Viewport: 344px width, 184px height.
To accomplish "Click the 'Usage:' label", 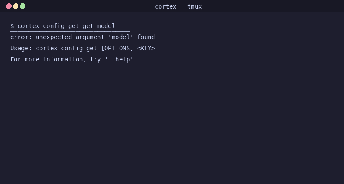I will click(21, 48).
